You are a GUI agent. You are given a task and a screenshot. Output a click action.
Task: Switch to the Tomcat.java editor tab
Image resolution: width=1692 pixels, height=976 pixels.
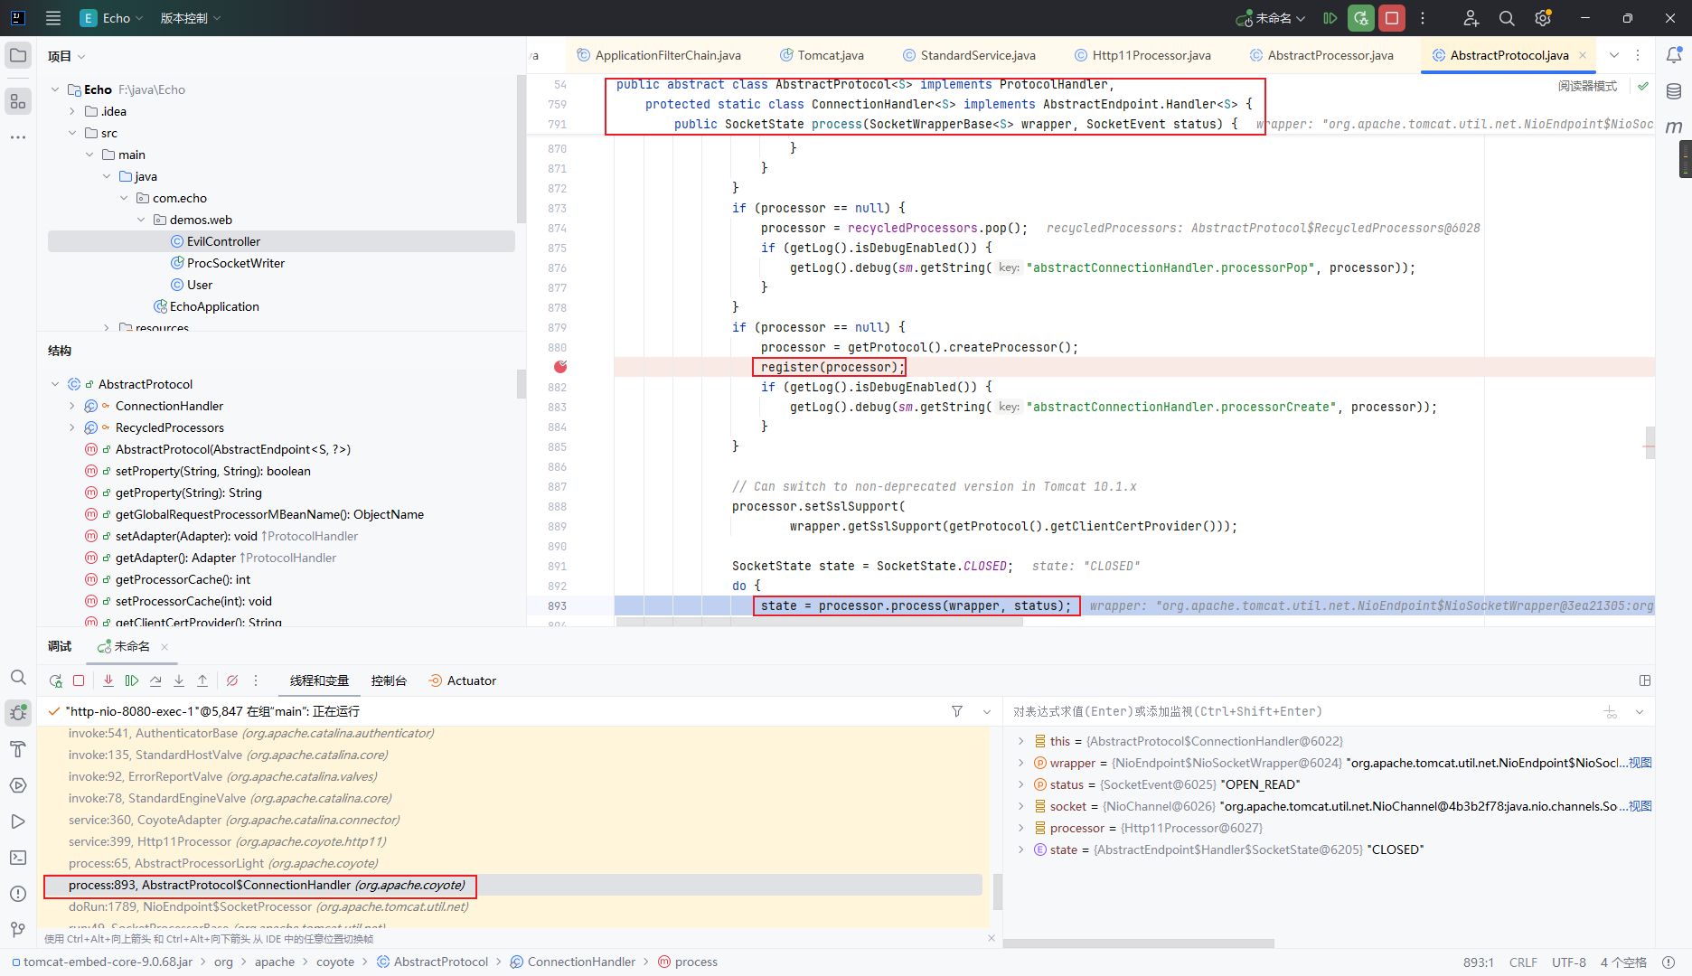click(x=830, y=55)
